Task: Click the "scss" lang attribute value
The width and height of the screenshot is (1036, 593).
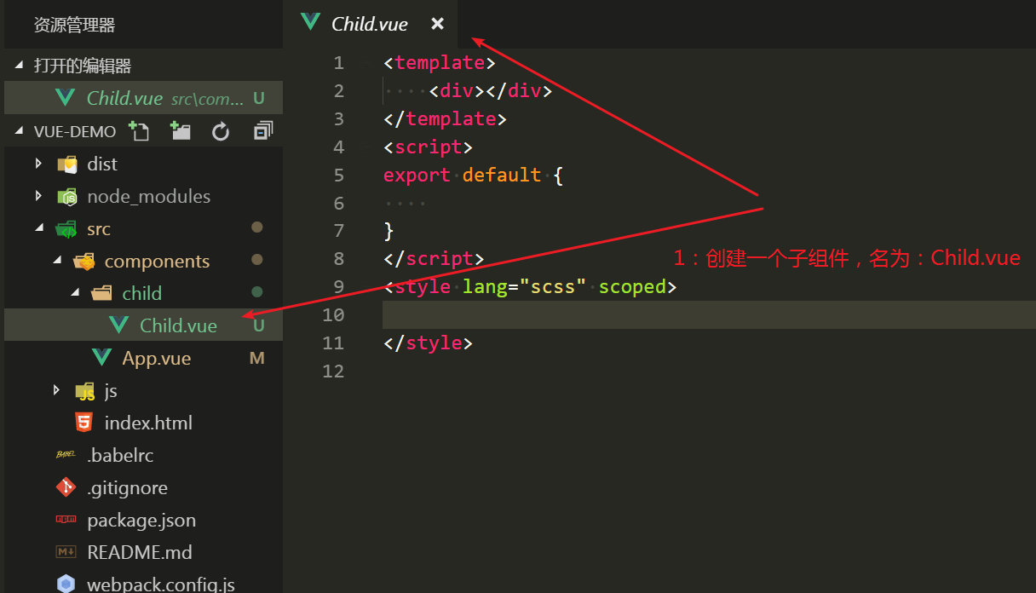Action: coord(553,287)
